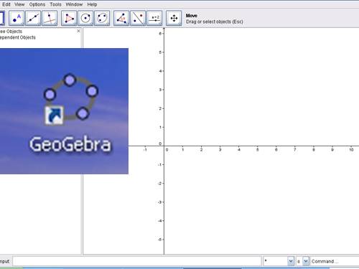
Task: Click the 'Move' tool name label
Action: 192,16
